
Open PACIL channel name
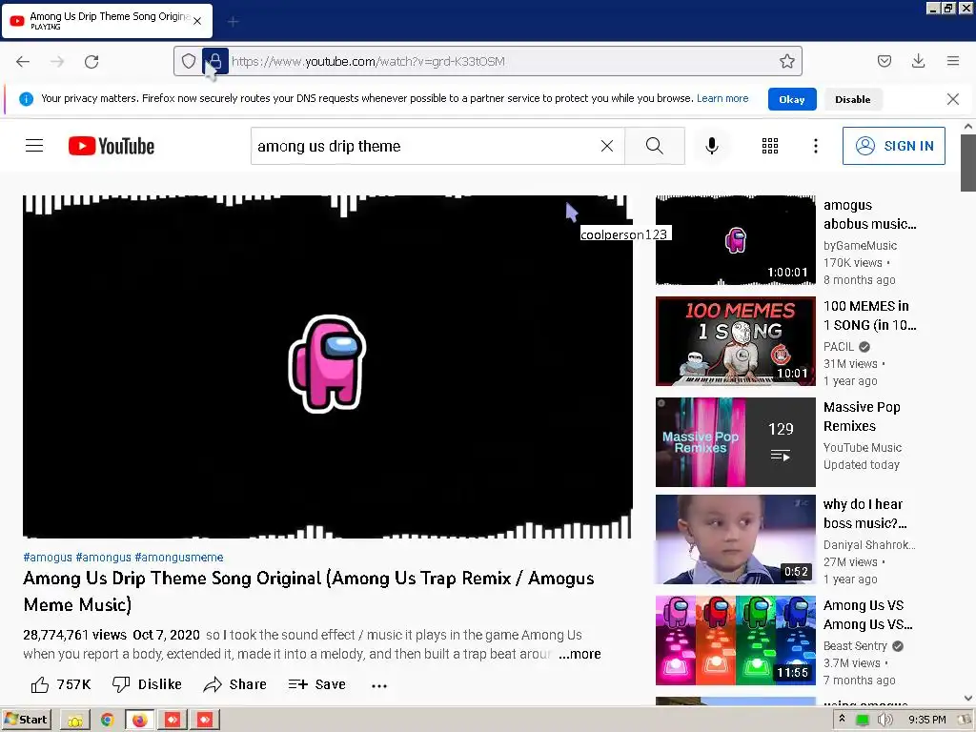pyautogui.click(x=839, y=347)
